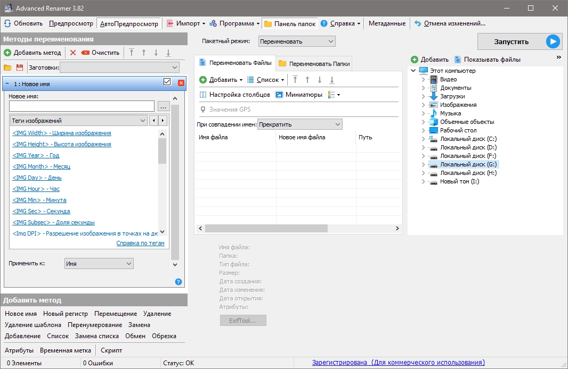
Task: Click the Обновить refresh icon
Action: 7,23
